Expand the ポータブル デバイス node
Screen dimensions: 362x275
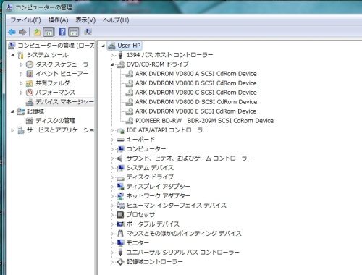tap(112, 224)
